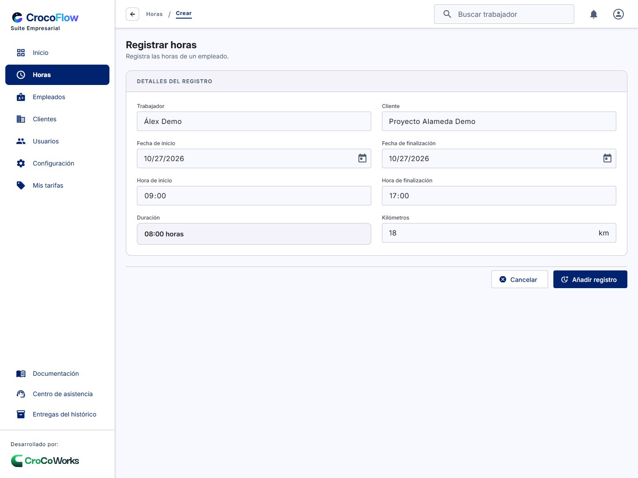Open the user account profile icon

619,14
